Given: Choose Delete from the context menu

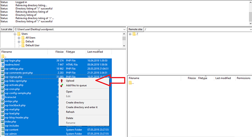Looking at the screenshot, I should point(69,118).
